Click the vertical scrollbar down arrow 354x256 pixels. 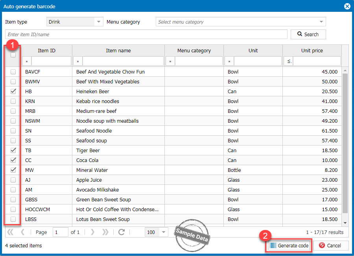coord(345,223)
